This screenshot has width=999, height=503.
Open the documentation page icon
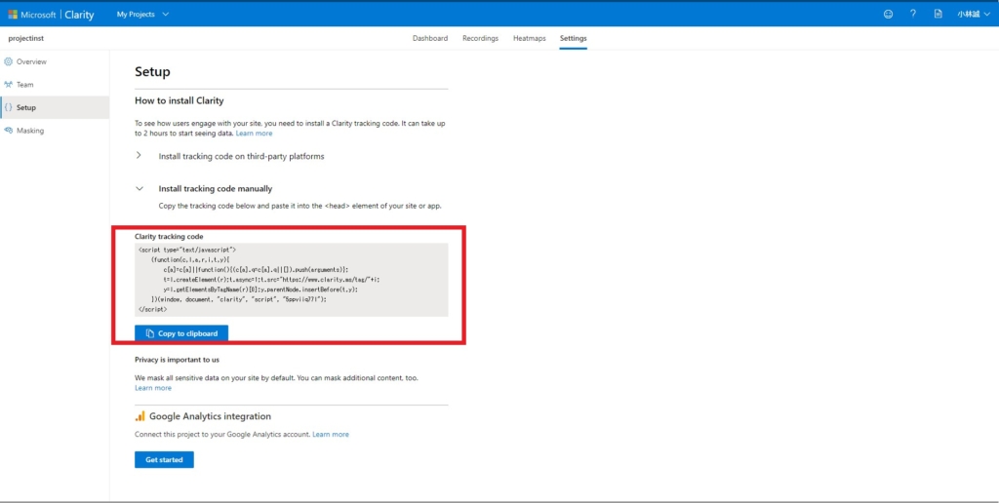938,14
